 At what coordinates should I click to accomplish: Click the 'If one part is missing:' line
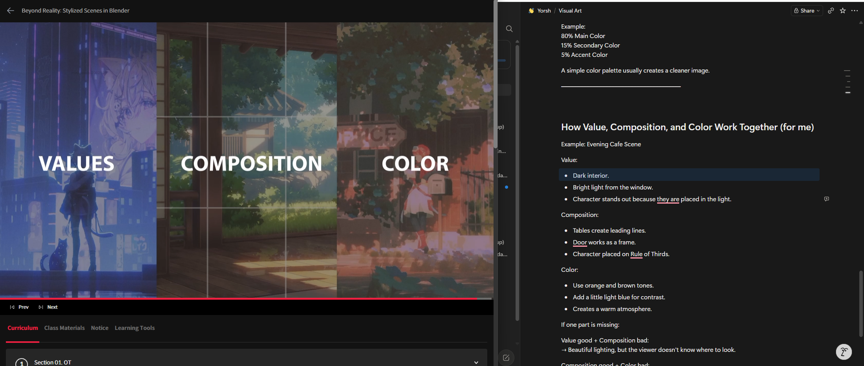pyautogui.click(x=590, y=325)
